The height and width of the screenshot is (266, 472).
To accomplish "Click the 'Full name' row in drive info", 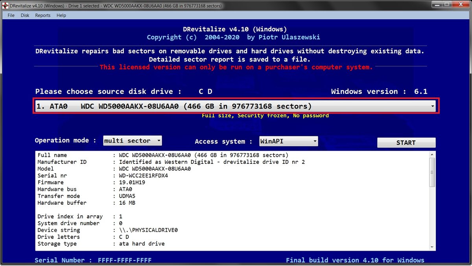I will click(163, 155).
